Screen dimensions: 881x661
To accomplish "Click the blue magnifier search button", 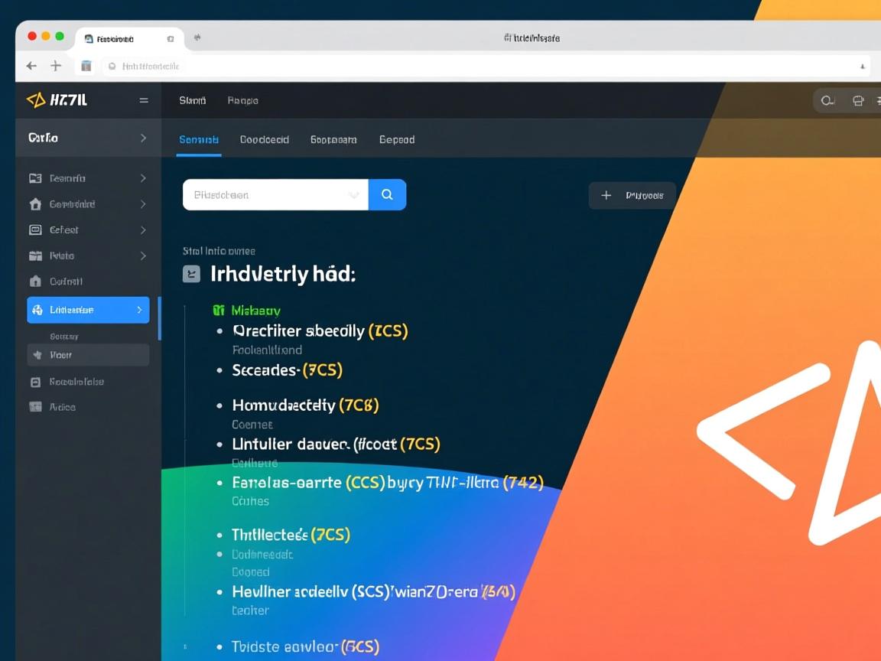I will [387, 195].
